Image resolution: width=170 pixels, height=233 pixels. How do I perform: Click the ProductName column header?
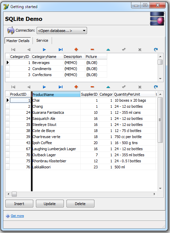pos(56,94)
